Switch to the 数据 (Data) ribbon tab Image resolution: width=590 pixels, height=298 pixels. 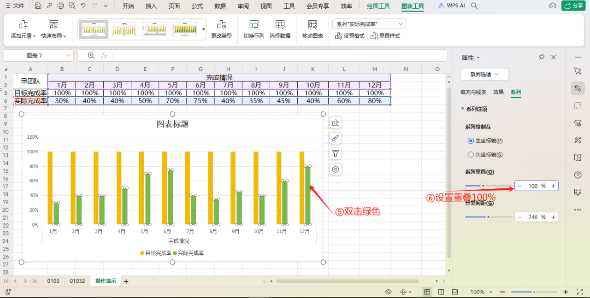coord(220,6)
